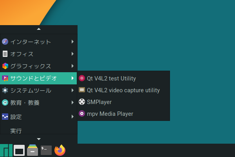Launch Qt V4L2 video capture utility
The width and height of the screenshot is (235, 157).
(x=124, y=90)
